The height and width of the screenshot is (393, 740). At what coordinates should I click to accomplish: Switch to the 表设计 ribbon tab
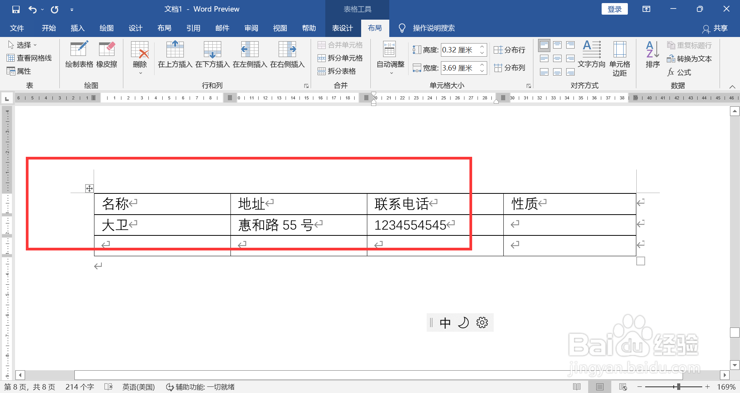coord(342,28)
